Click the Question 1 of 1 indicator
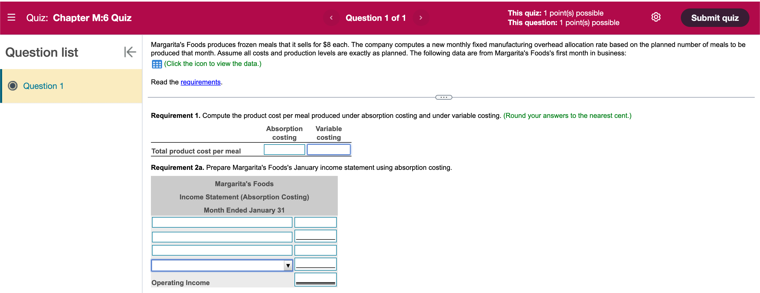 point(376,18)
